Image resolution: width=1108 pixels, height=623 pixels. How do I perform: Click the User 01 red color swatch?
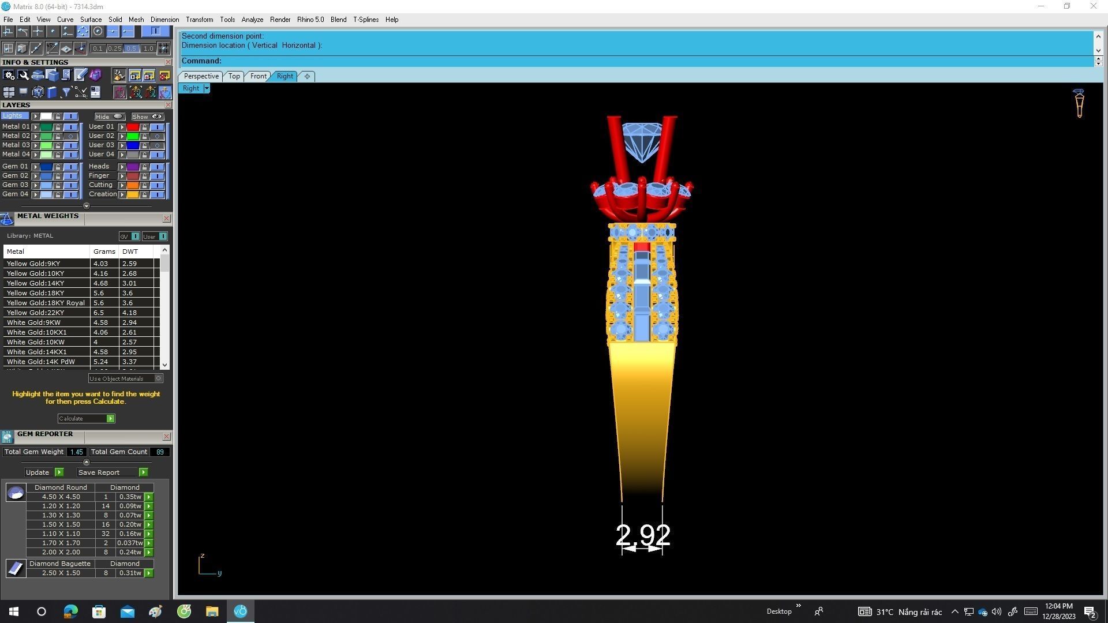[133, 127]
